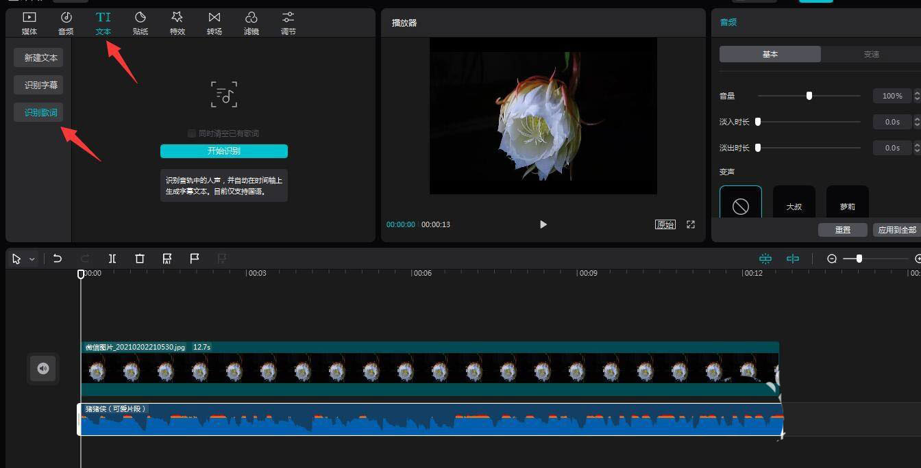The image size is (921, 468).
Task: Open the 转场 transitions panel
Action: tap(214, 23)
